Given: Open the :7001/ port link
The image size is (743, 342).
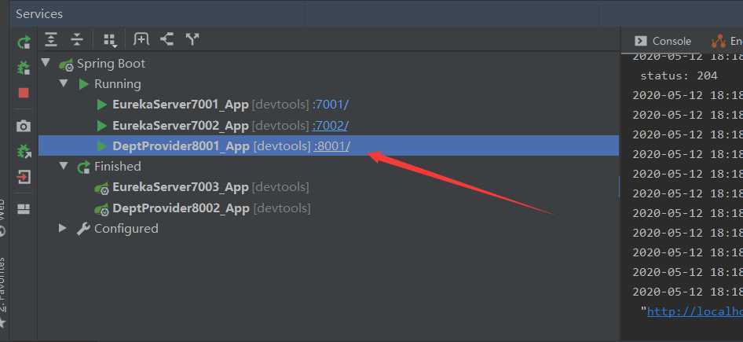Looking at the screenshot, I should pos(331,105).
